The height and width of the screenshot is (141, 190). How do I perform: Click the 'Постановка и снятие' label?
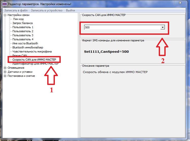point(21,76)
